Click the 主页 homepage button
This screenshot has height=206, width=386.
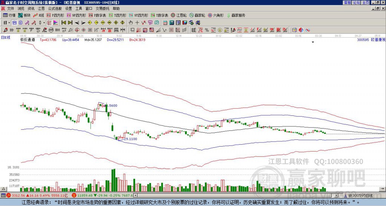pos(366,3)
